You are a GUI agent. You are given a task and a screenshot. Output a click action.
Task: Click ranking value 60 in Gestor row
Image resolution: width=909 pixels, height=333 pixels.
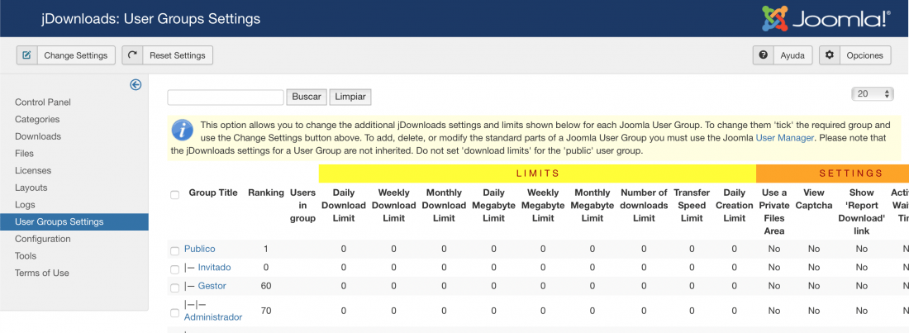click(266, 285)
